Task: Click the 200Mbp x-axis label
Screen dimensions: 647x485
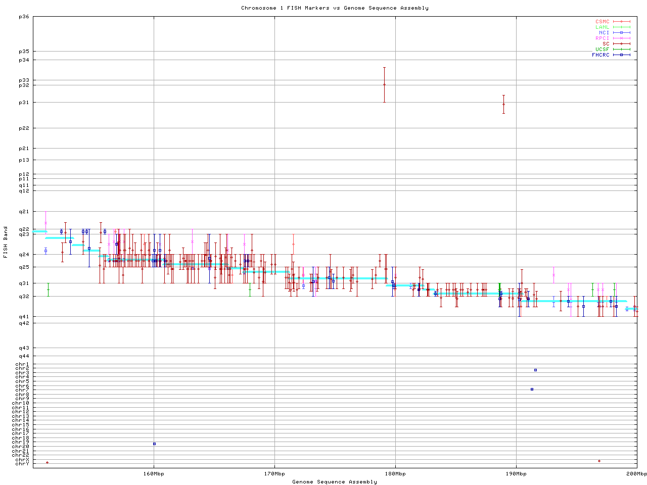Action: pyautogui.click(x=636, y=474)
